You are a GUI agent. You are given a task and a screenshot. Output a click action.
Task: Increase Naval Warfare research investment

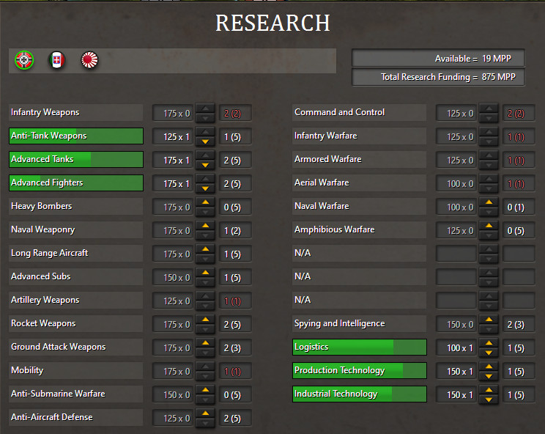(489, 202)
